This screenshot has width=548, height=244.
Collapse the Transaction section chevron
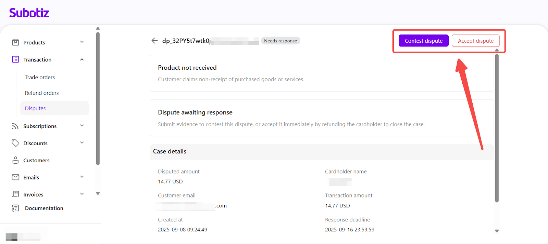pos(82,59)
